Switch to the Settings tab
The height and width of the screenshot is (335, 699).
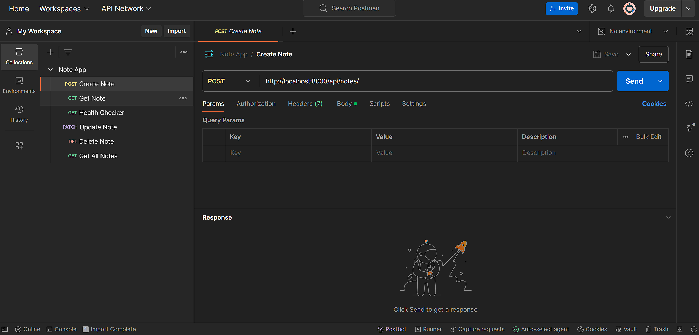(414, 104)
